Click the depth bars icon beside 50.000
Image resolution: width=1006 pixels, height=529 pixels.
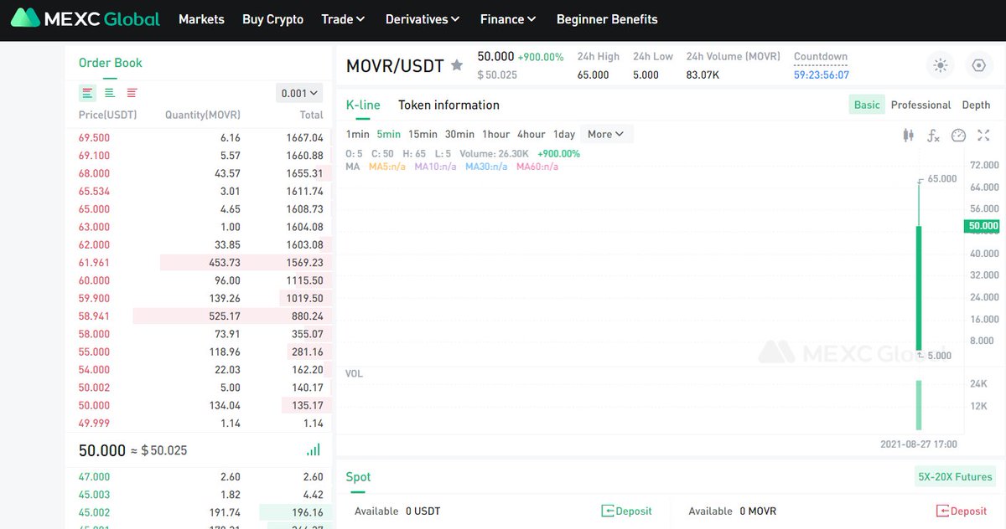tap(313, 449)
